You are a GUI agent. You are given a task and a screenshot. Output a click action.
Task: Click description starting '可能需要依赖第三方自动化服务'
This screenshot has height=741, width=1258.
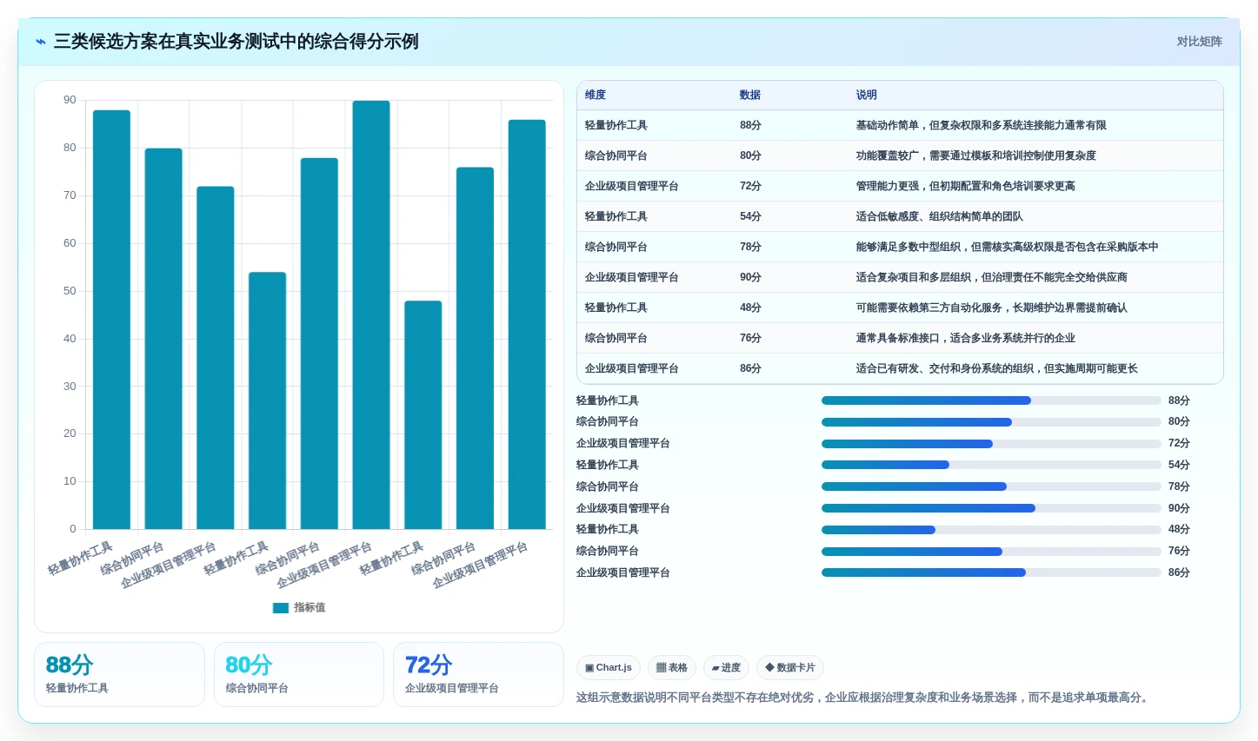[x=992, y=308]
